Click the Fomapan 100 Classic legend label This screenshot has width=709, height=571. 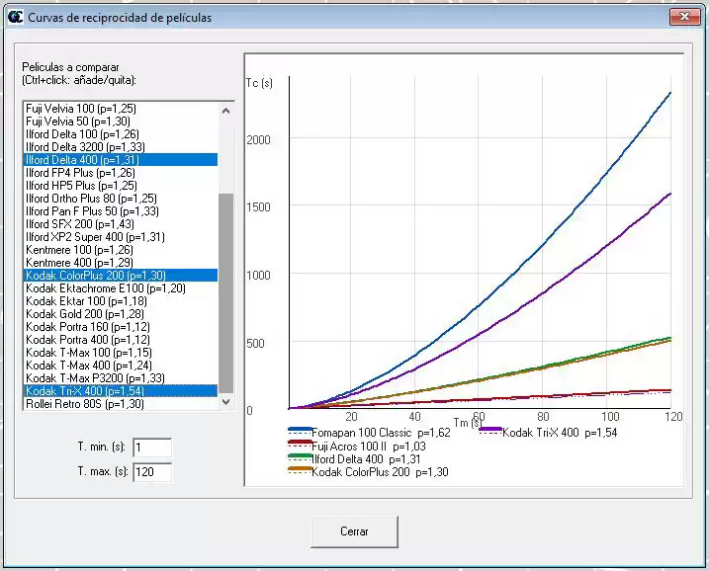click(381, 433)
